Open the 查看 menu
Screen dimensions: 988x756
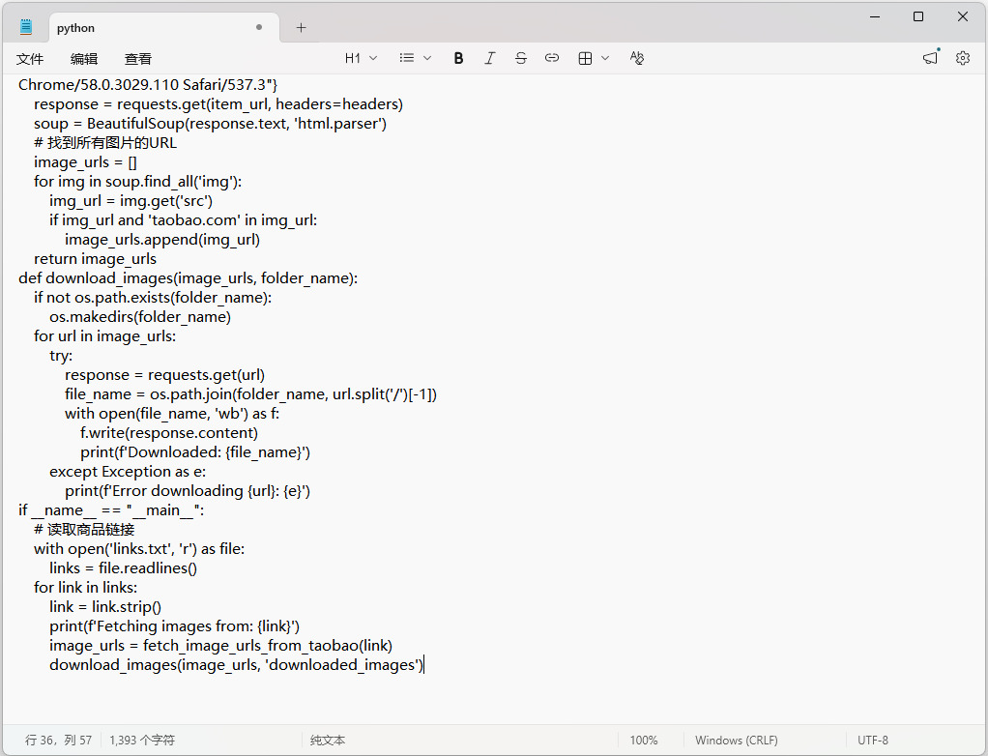[138, 59]
